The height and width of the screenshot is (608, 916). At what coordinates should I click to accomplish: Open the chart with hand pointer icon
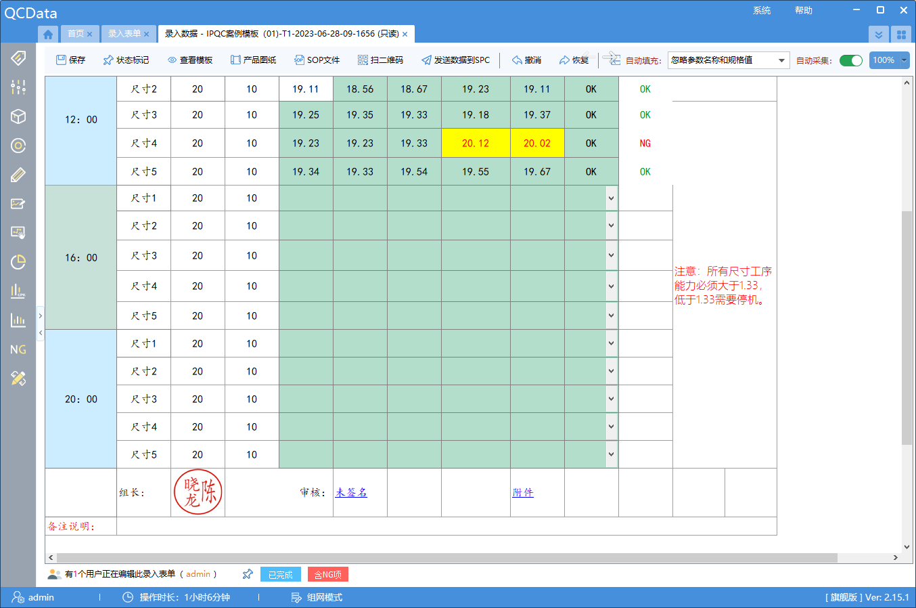click(18, 233)
